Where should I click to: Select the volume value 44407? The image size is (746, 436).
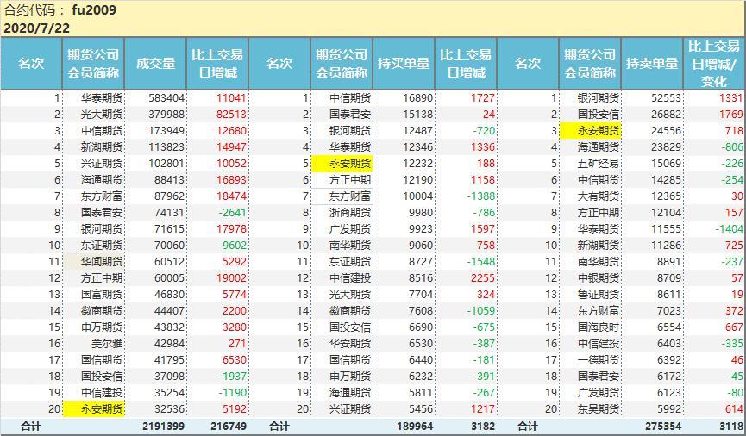pos(169,310)
